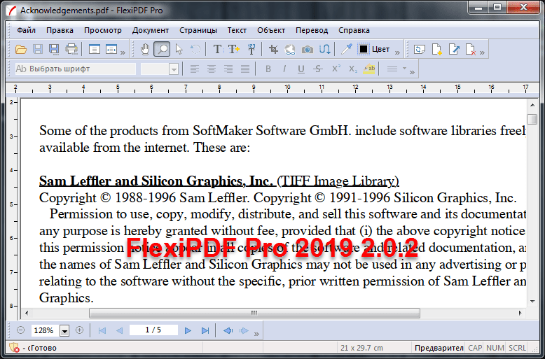Click the grayed-out Save icon
The image size is (545, 359).
38,49
